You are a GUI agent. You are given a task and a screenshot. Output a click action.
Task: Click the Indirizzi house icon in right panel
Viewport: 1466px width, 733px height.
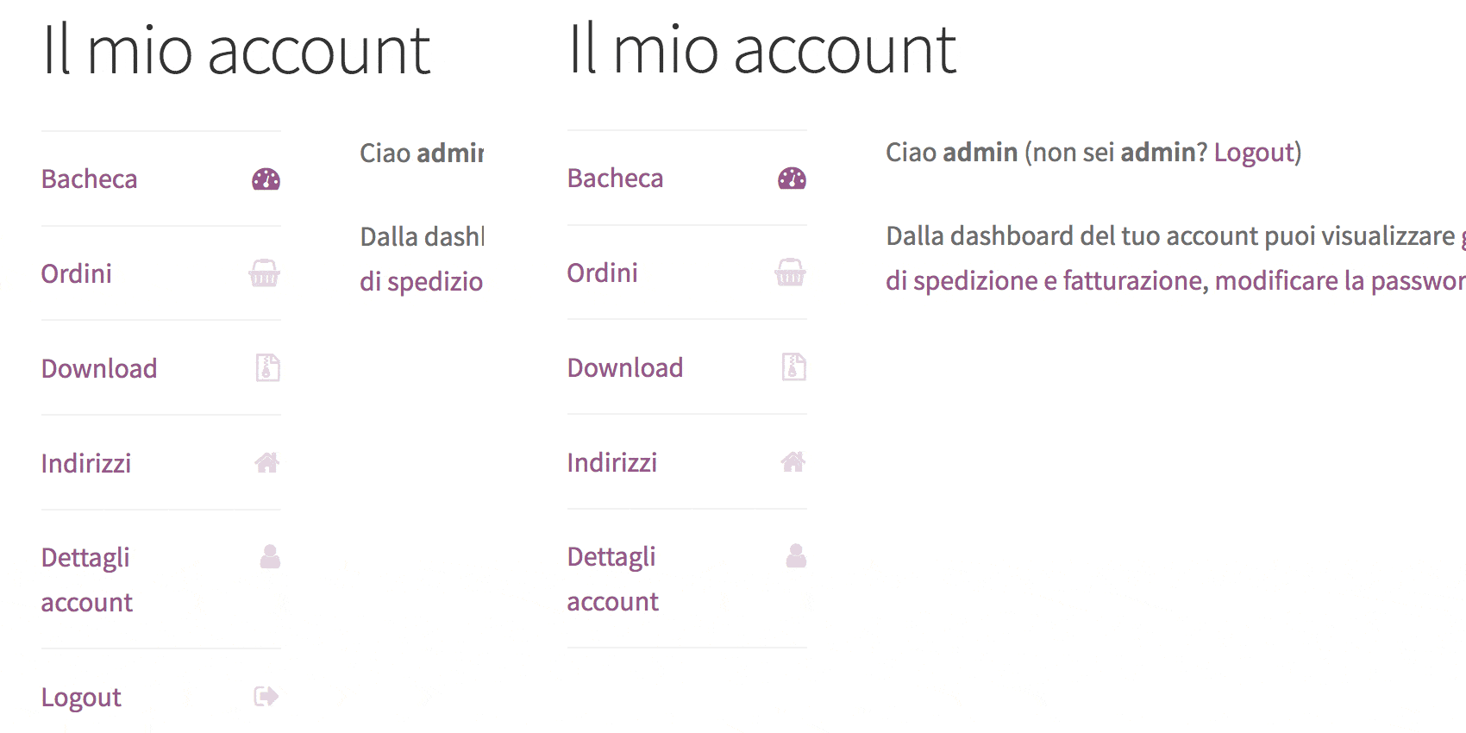click(793, 461)
